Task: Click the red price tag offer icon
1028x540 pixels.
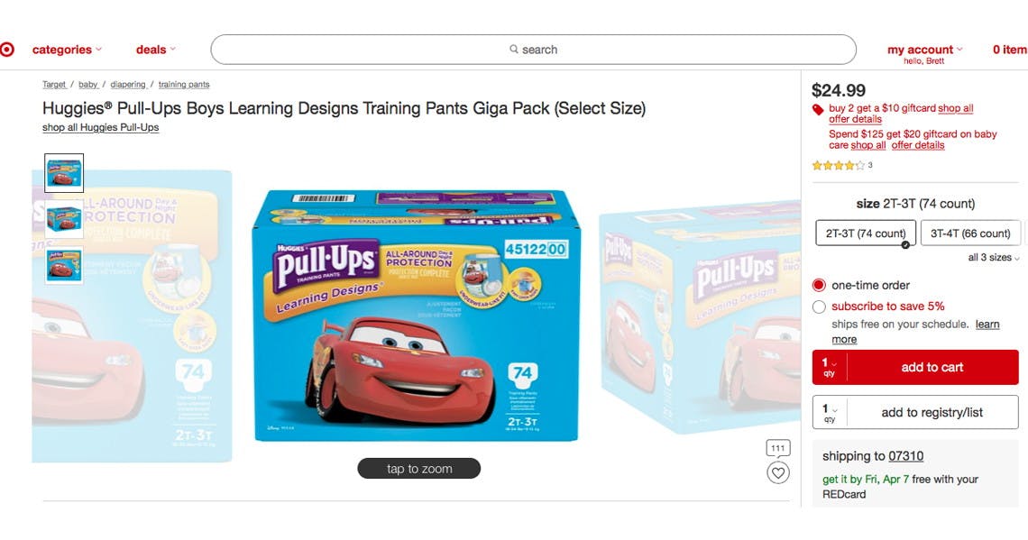Action: point(818,109)
